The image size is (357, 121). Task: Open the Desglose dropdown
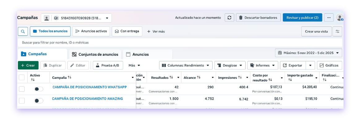230,65
